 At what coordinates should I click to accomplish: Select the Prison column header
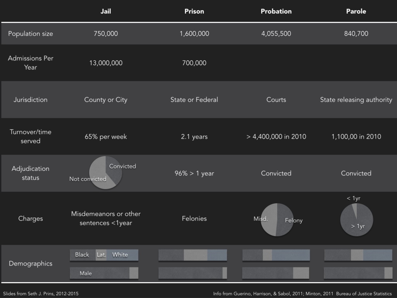pyautogui.click(x=194, y=11)
